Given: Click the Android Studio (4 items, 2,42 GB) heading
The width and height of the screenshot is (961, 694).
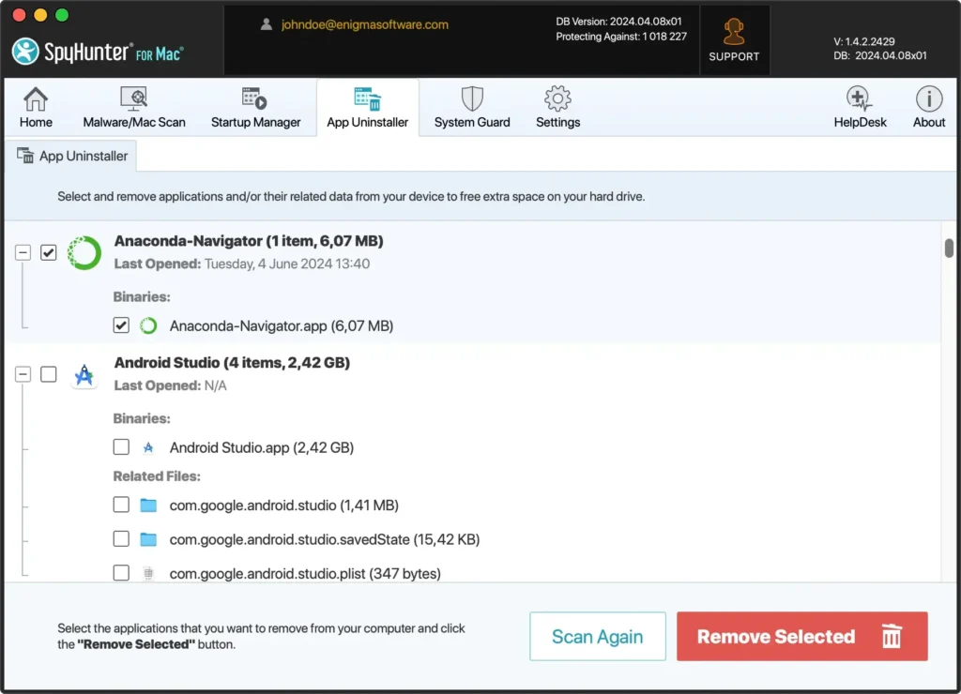Looking at the screenshot, I should tap(233, 363).
